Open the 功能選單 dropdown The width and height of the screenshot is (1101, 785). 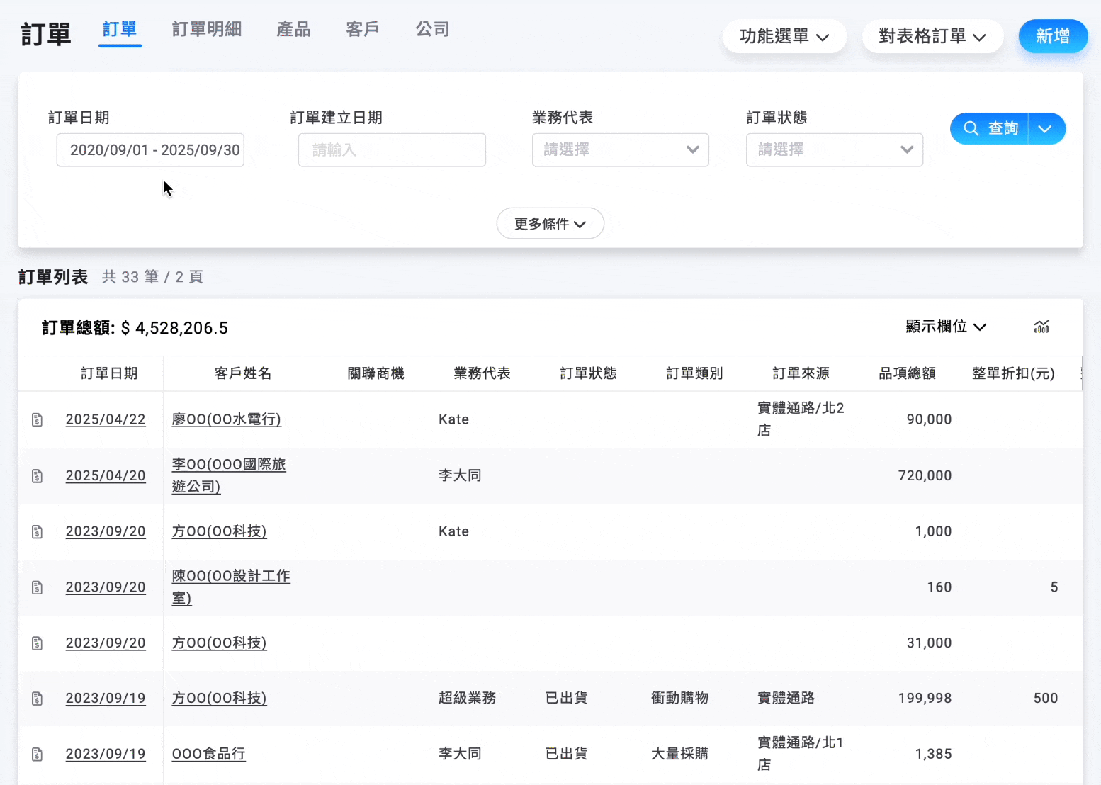pos(784,36)
